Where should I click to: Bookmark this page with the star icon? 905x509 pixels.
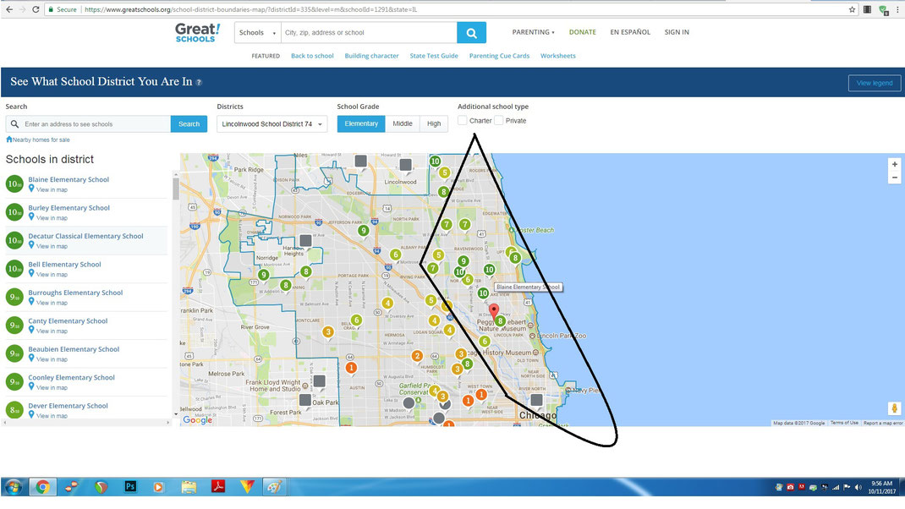(852, 9)
